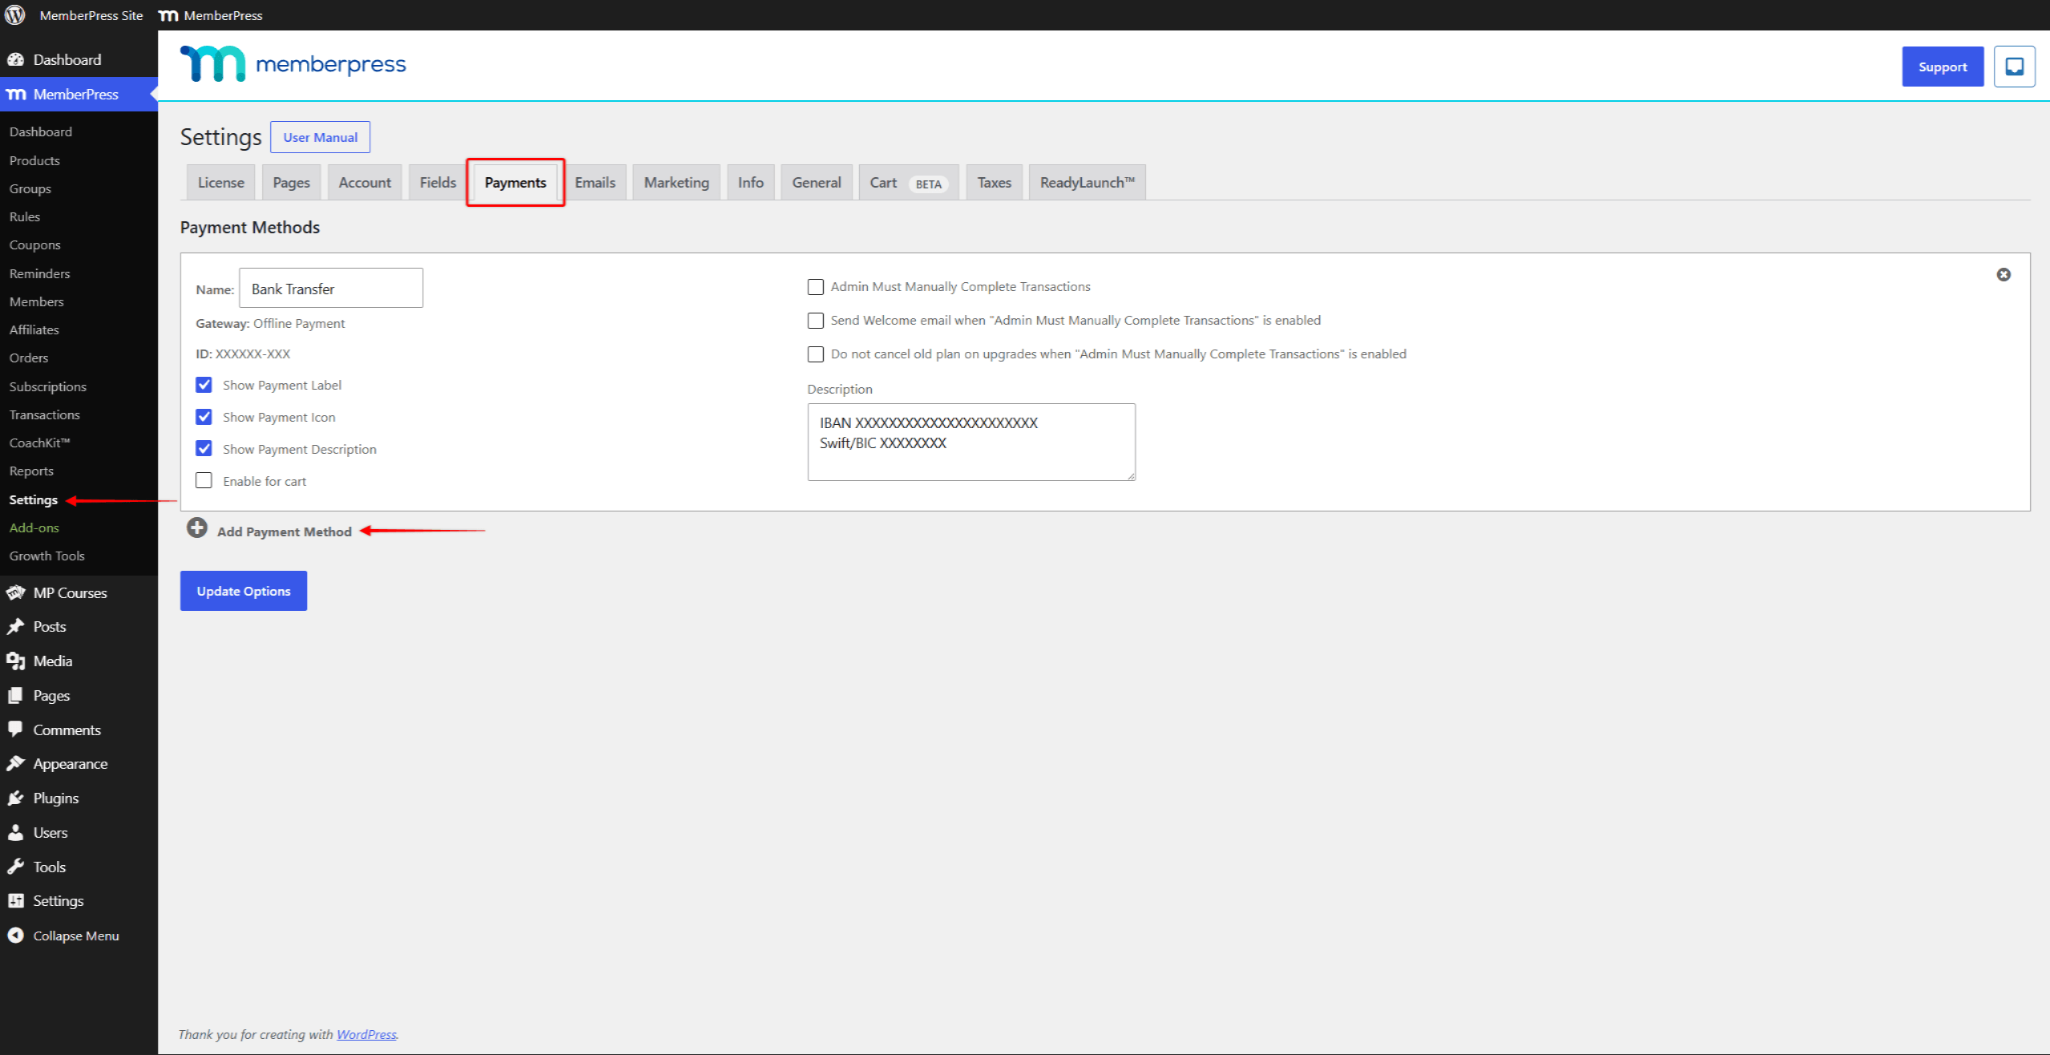The width and height of the screenshot is (2050, 1055).
Task: Open the General tab
Action: click(x=816, y=183)
